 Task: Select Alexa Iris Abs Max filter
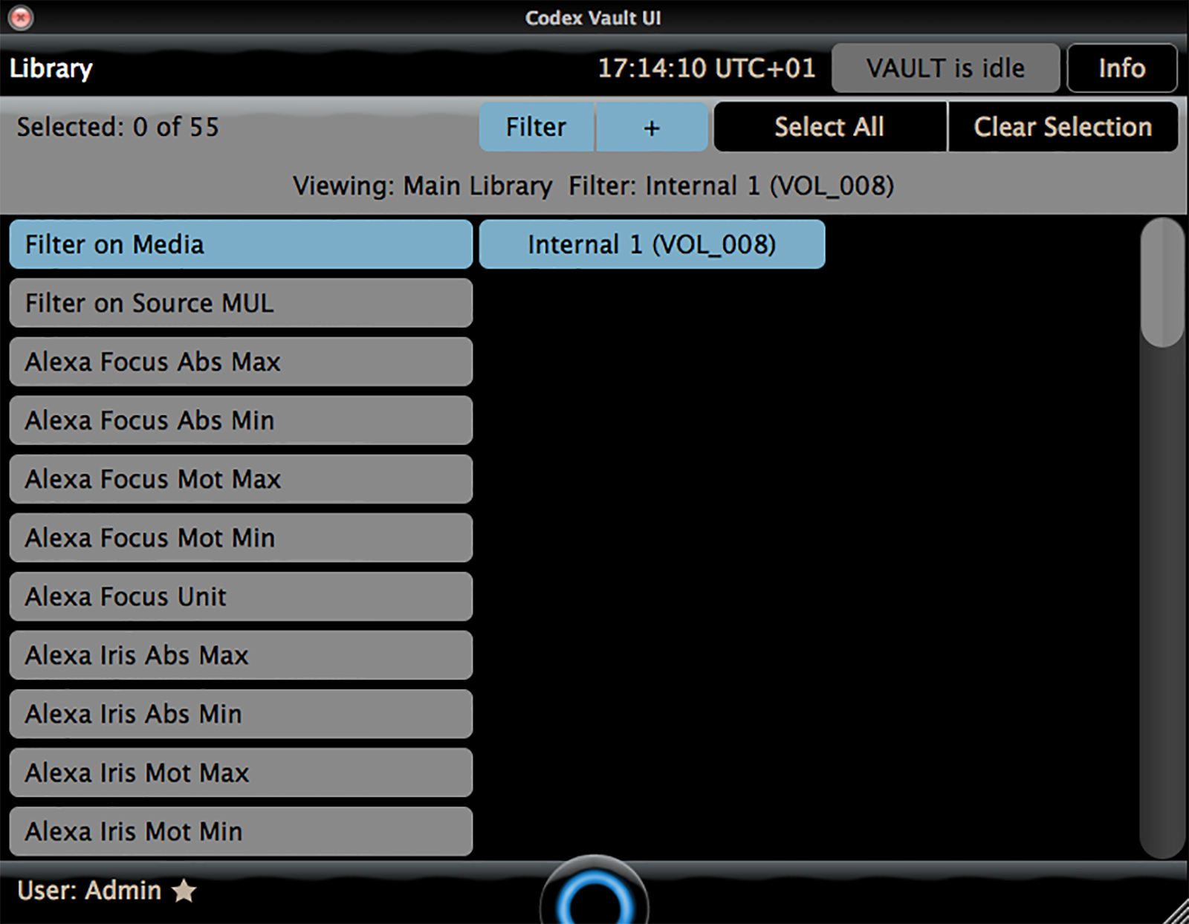coord(241,655)
